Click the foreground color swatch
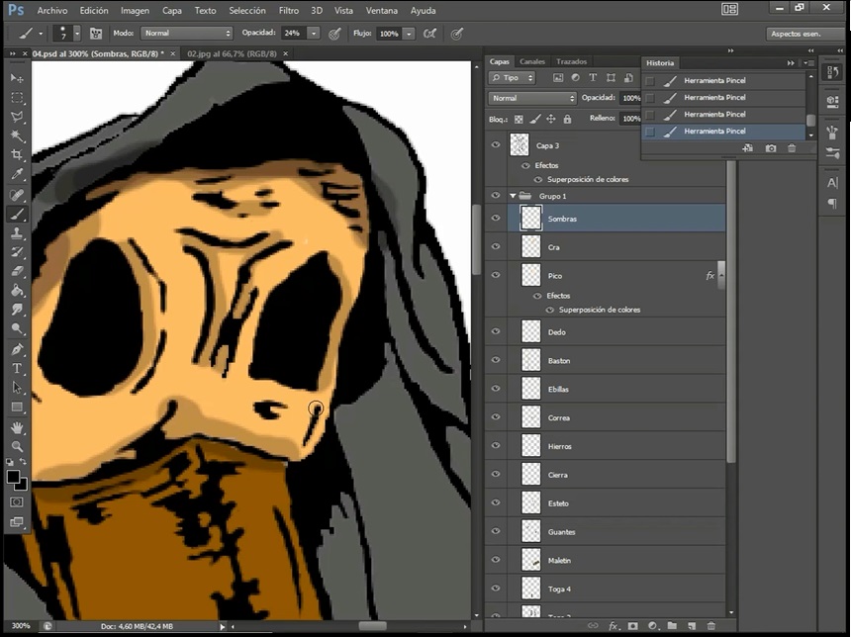 14,477
